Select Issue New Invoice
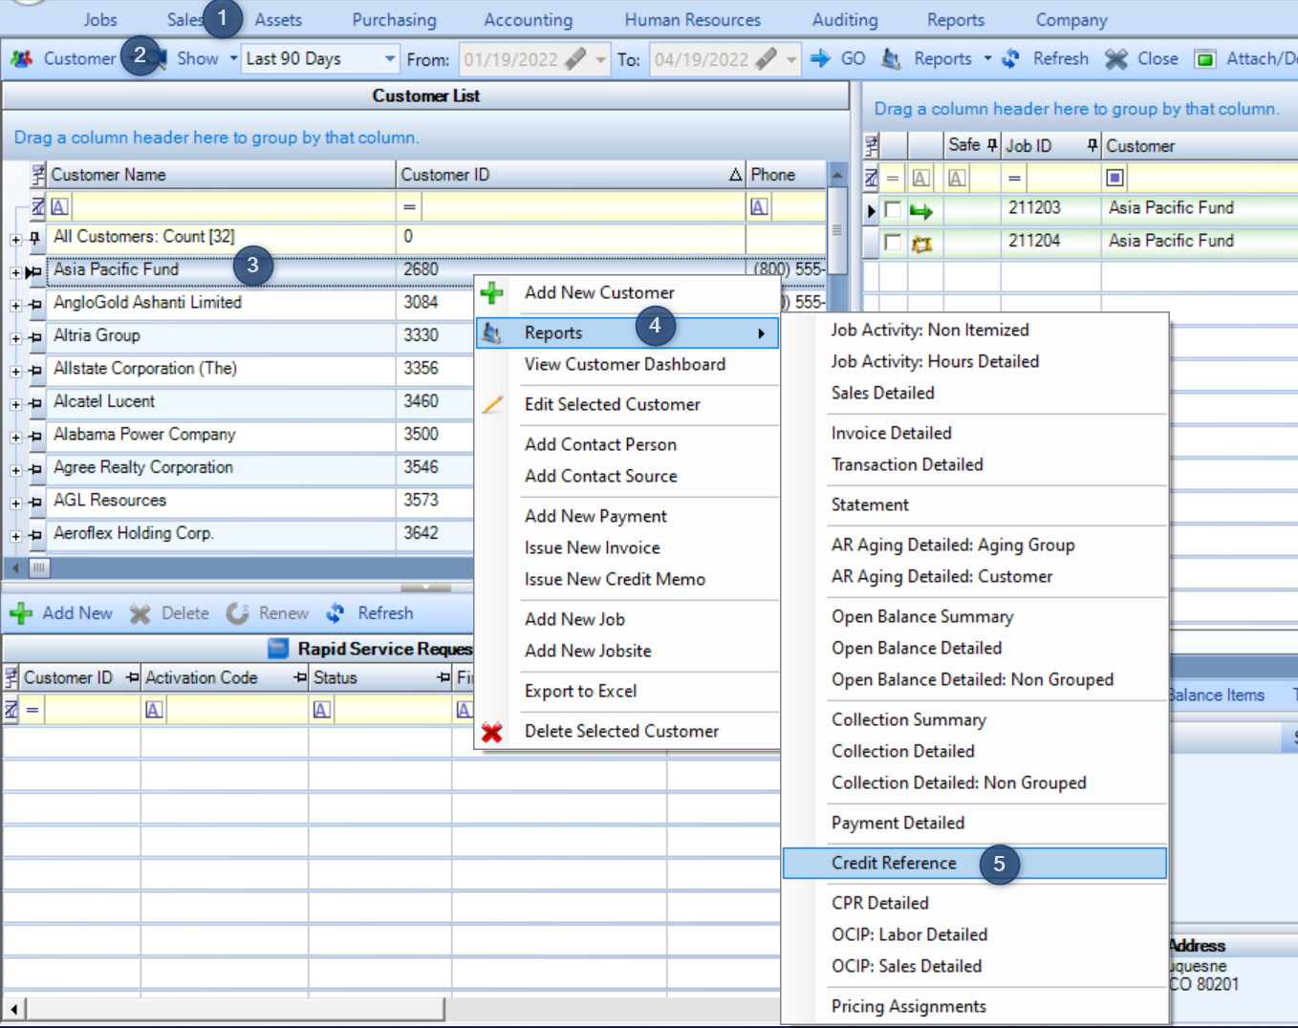The height and width of the screenshot is (1028, 1298). point(593,548)
